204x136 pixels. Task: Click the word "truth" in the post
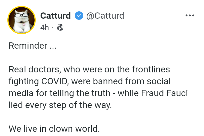click(101, 93)
